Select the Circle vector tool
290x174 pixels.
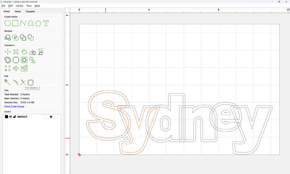(7, 23)
